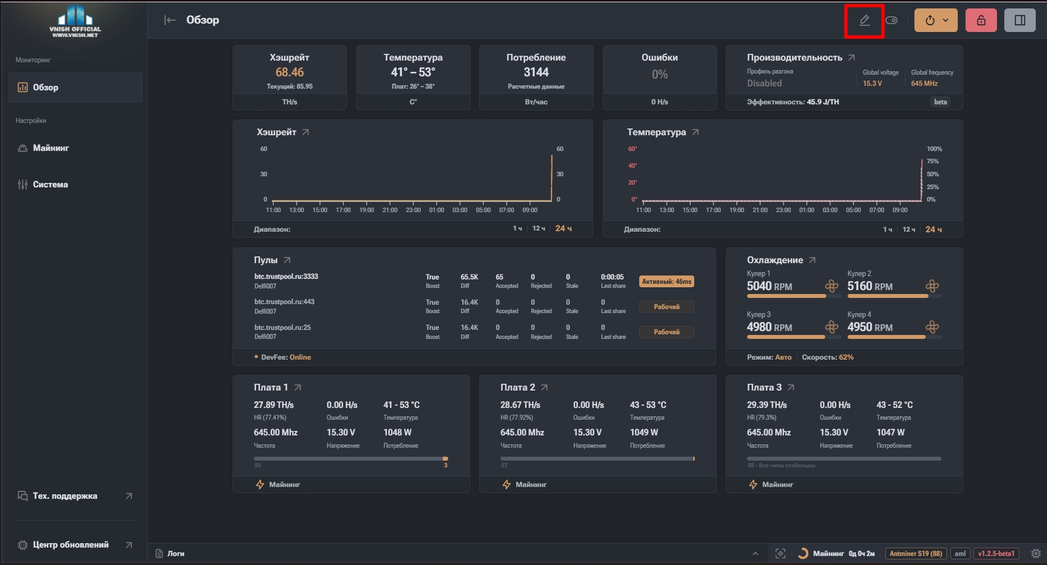Viewport: 1047px width, 565px height.
Task: Expand the Производительность panel arrow
Action: click(852, 58)
